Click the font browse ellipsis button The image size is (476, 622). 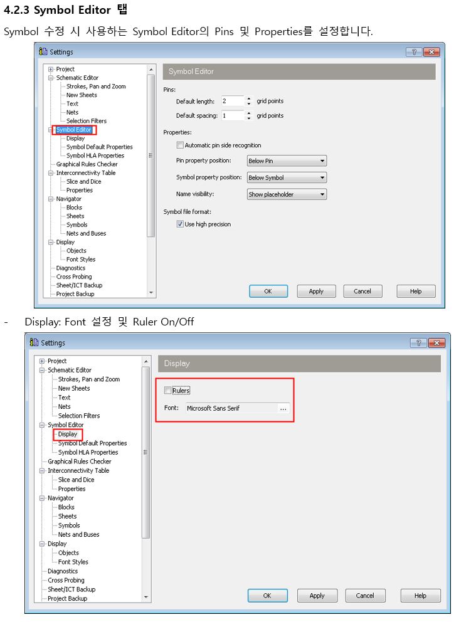click(283, 408)
